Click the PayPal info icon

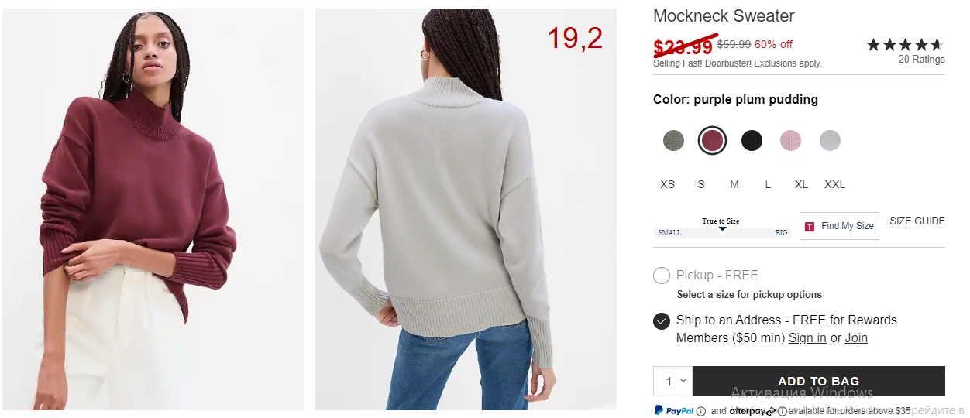tap(700, 411)
